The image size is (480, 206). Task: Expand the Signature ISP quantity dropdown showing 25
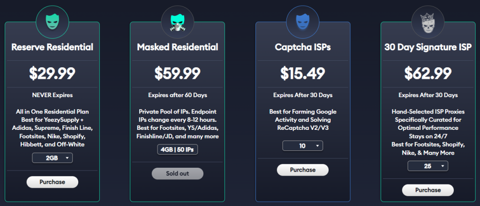click(x=427, y=167)
